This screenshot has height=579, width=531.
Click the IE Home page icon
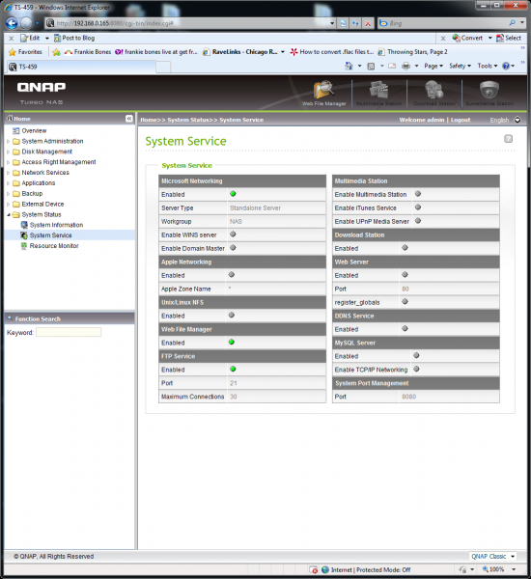pyautogui.click(x=349, y=66)
